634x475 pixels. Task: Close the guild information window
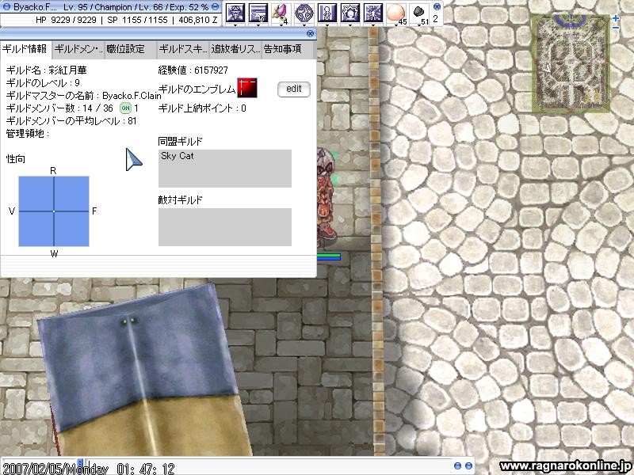click(310, 33)
